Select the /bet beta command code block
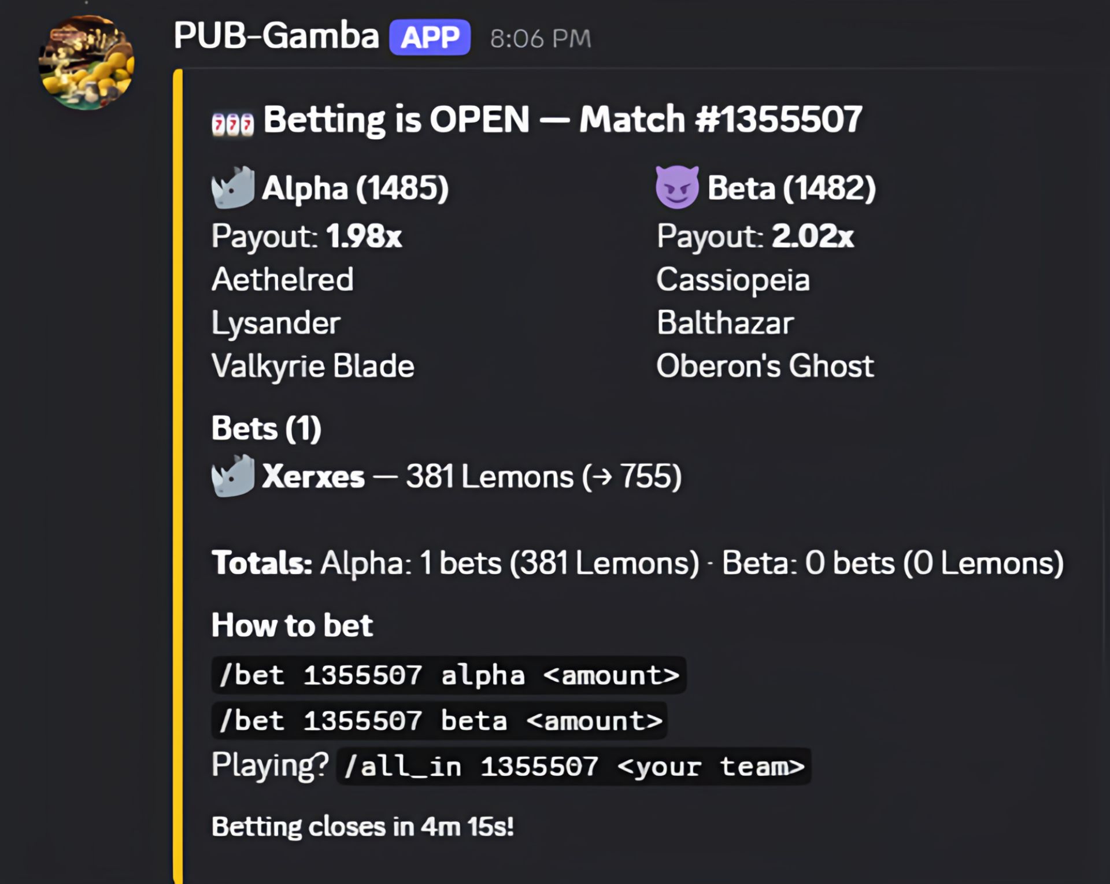 pyautogui.click(x=439, y=720)
